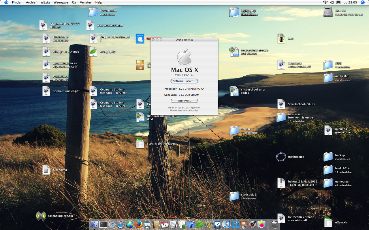369x230 pixels.
Task: Select the special functies.pdf file
Action: pos(46,91)
